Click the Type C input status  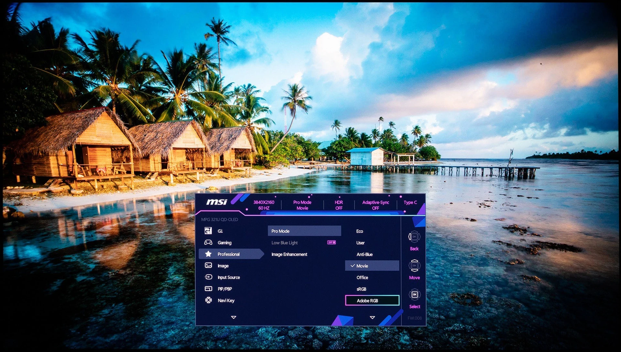tap(410, 202)
